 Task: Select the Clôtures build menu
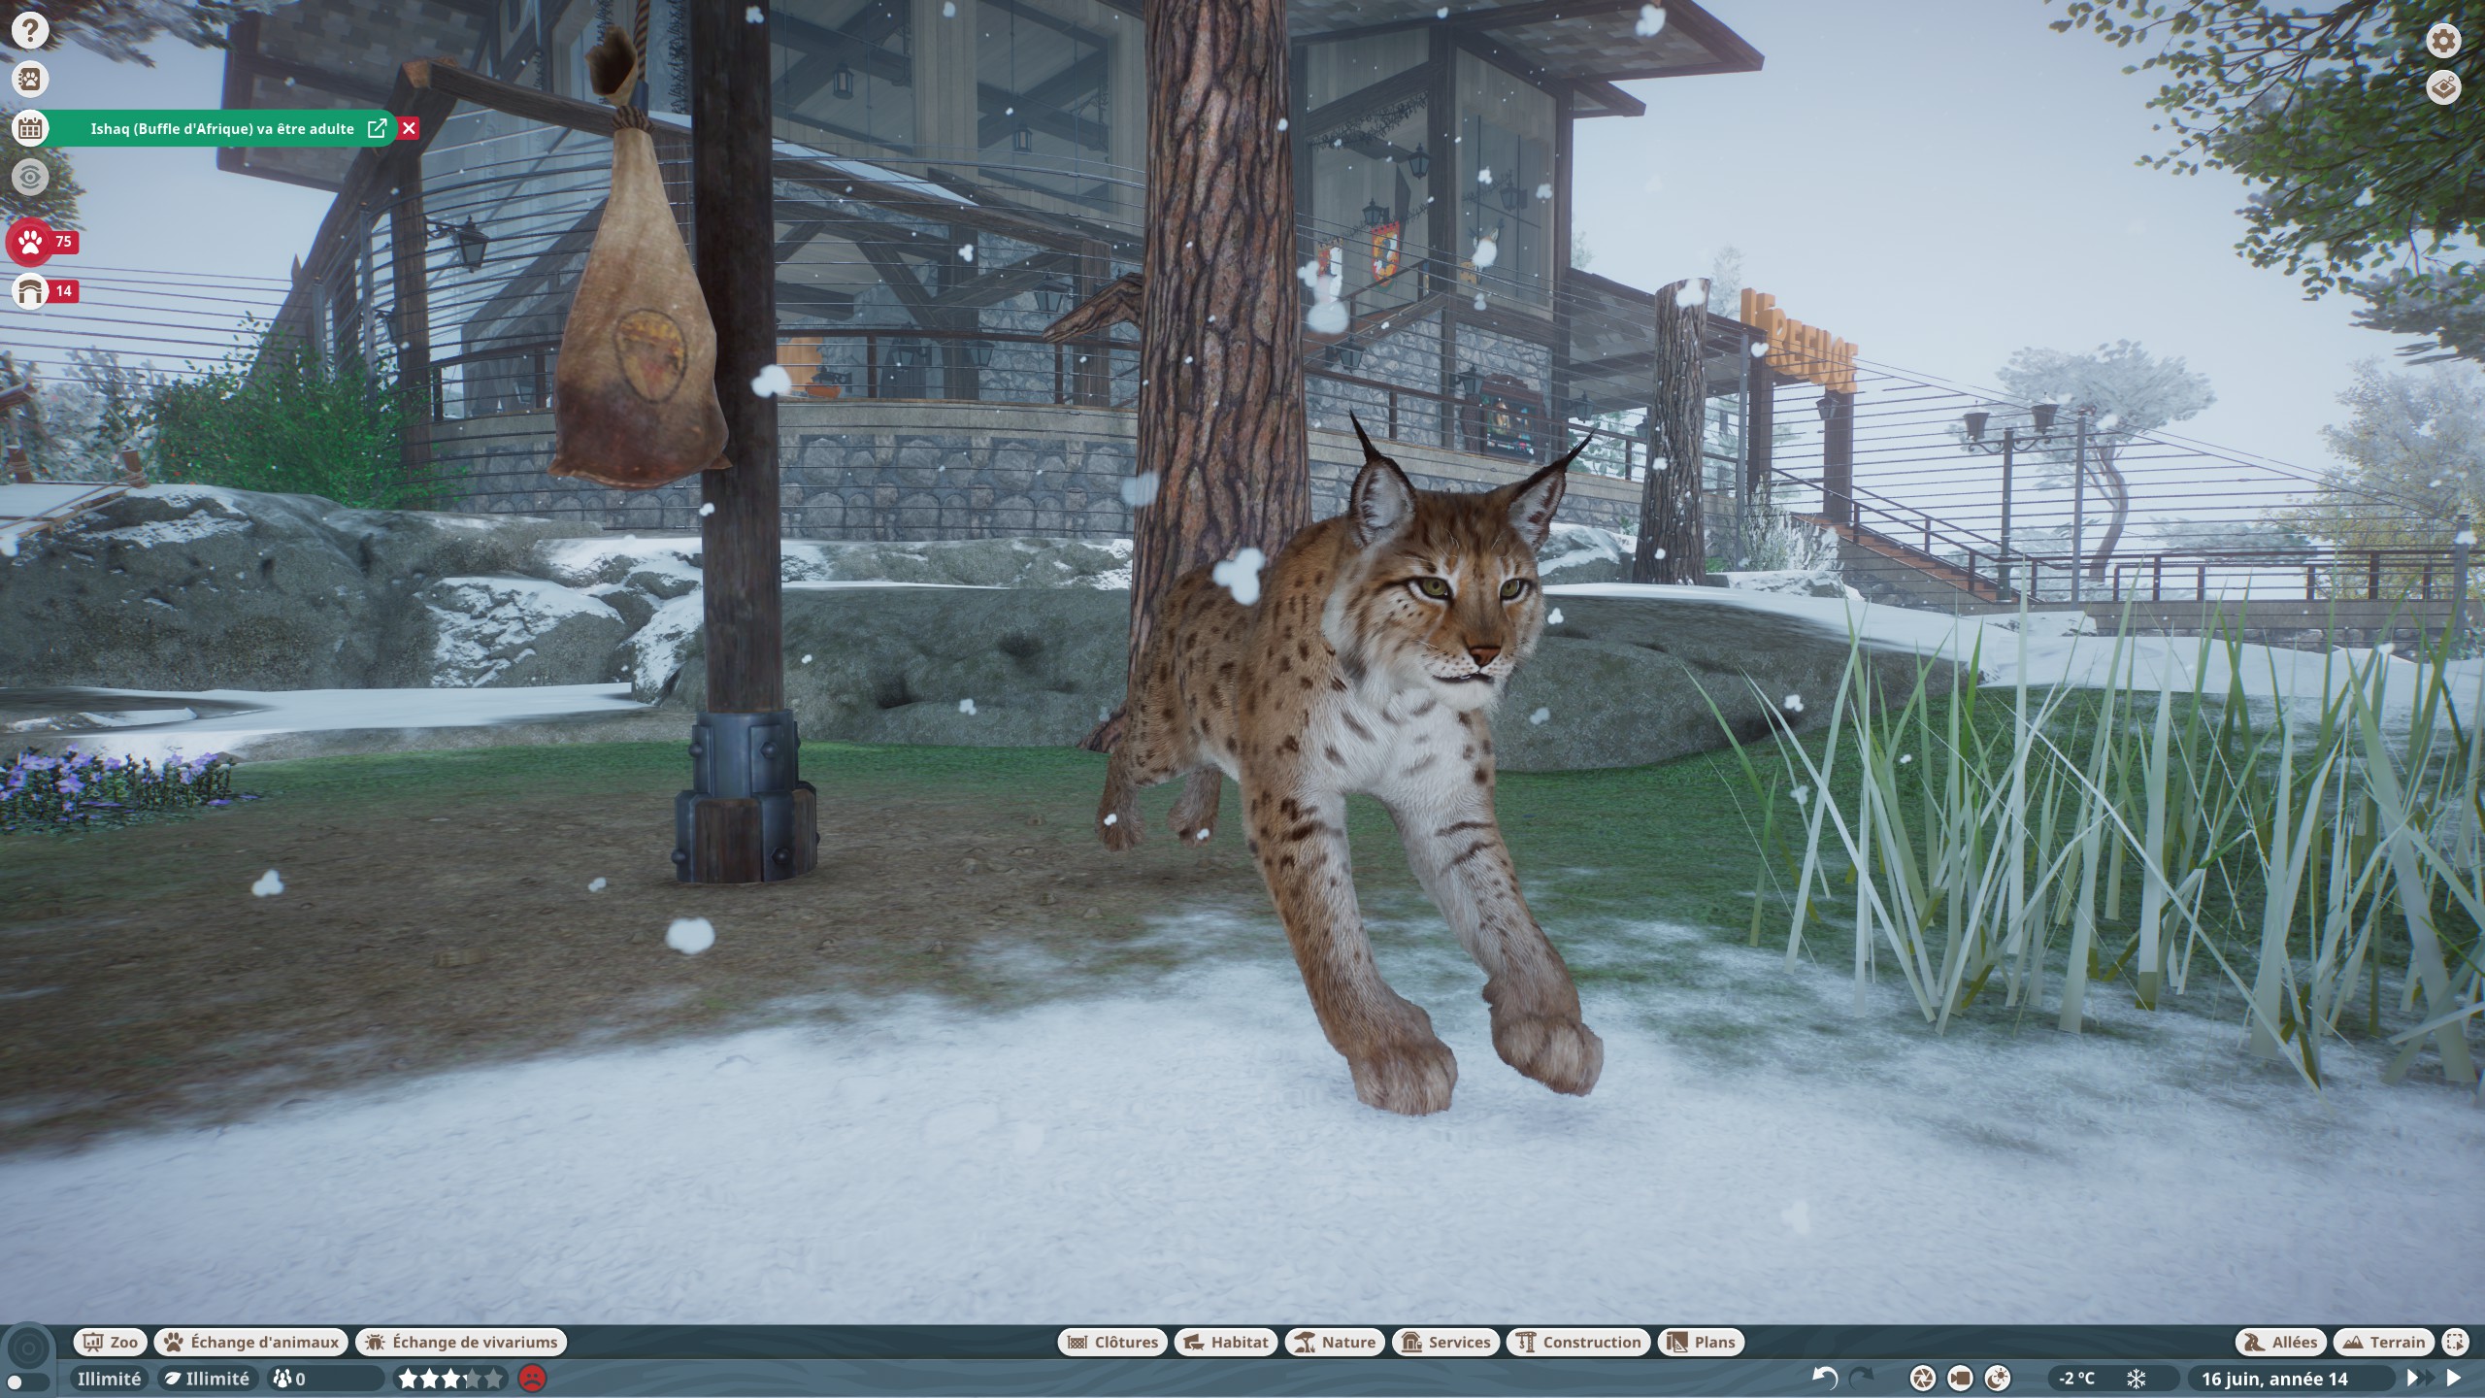point(1112,1342)
